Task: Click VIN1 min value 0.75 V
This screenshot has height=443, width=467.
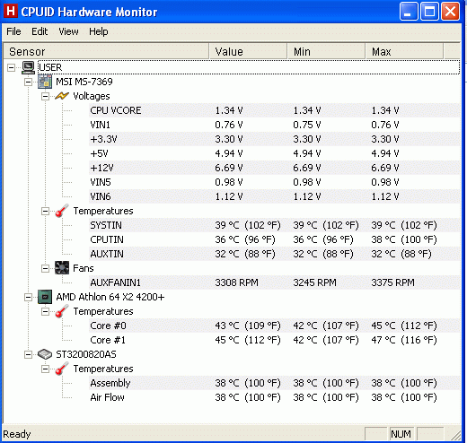Action: pyautogui.click(x=307, y=125)
